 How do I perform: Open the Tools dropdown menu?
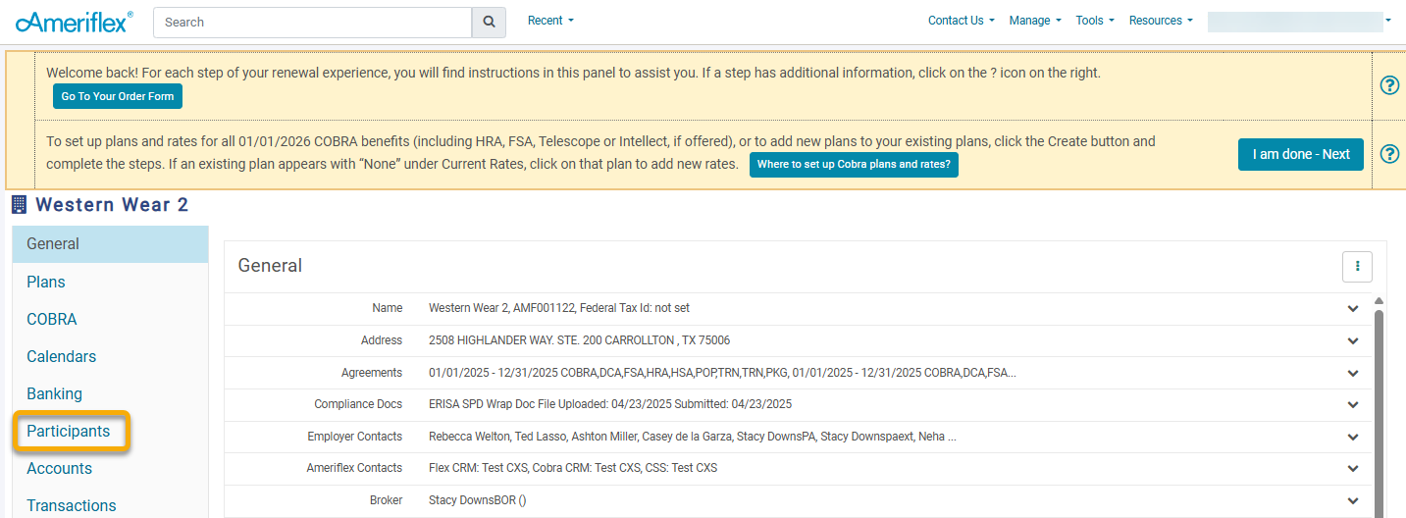coord(1095,21)
